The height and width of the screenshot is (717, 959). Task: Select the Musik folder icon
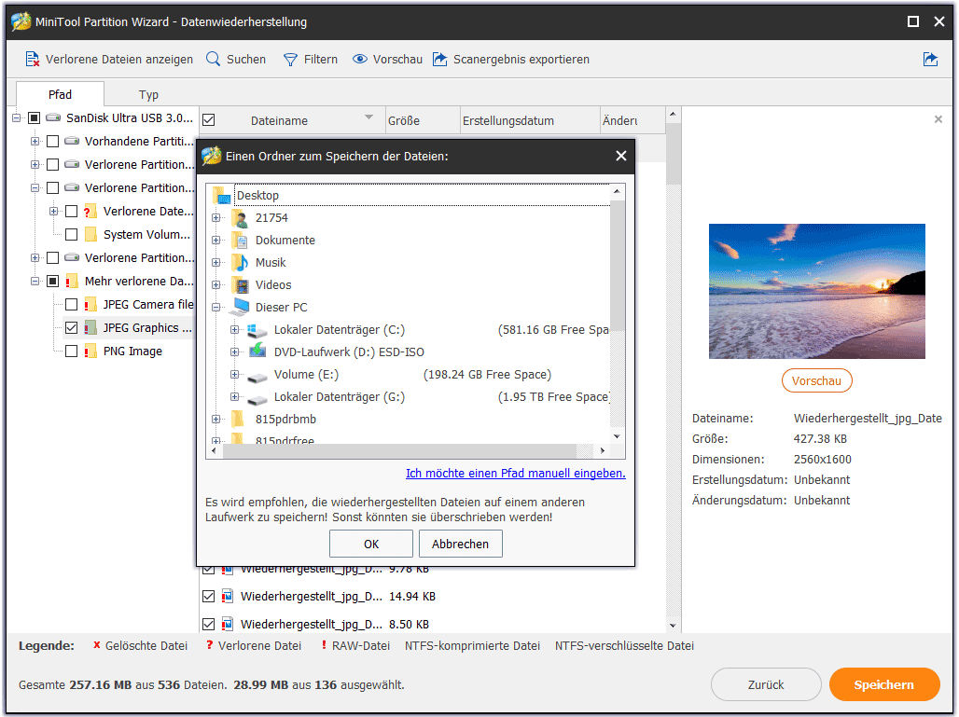coord(240,263)
